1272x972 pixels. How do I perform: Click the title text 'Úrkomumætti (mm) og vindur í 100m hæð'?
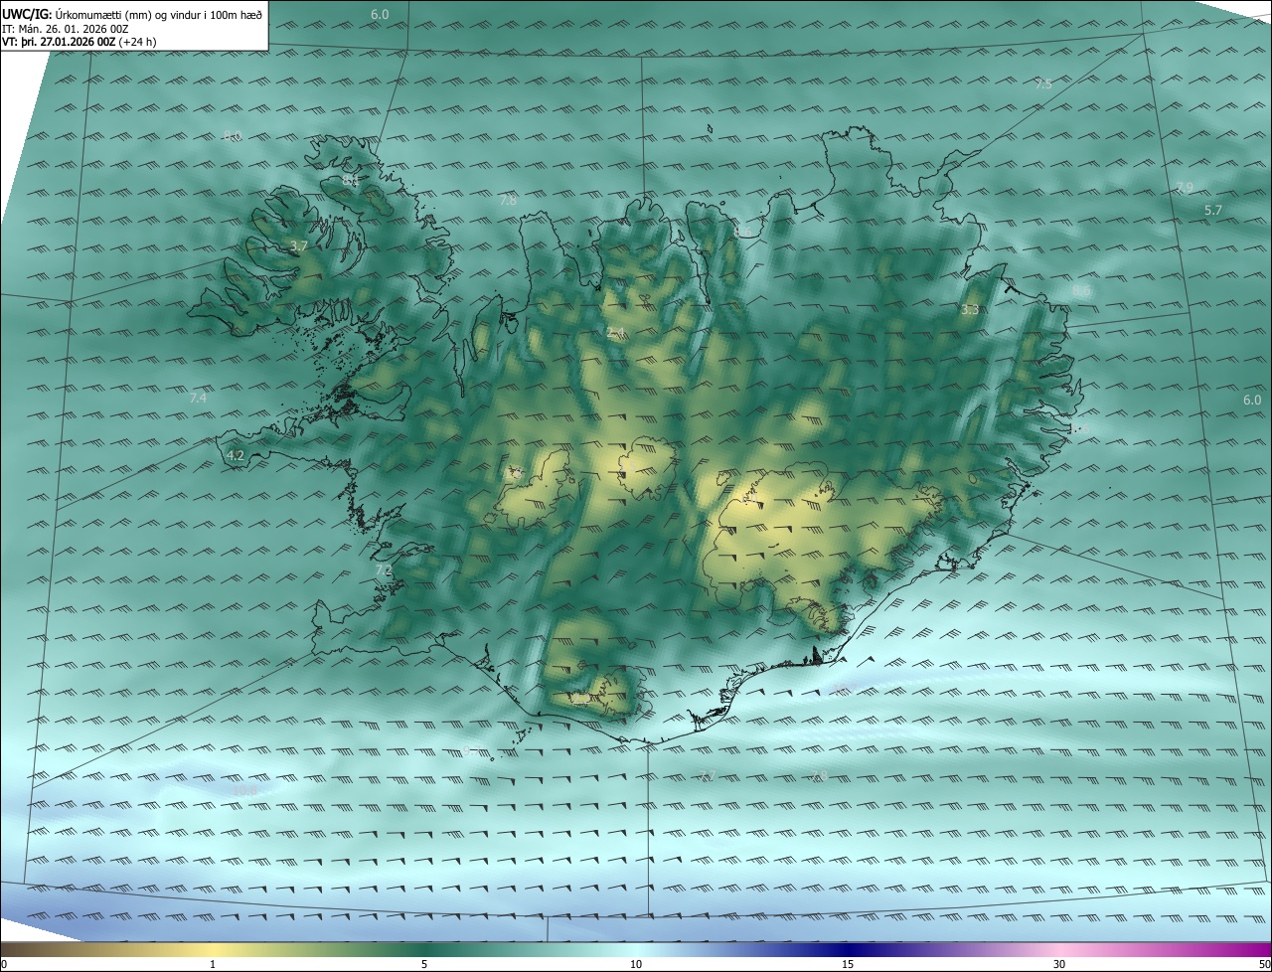pyautogui.click(x=159, y=14)
